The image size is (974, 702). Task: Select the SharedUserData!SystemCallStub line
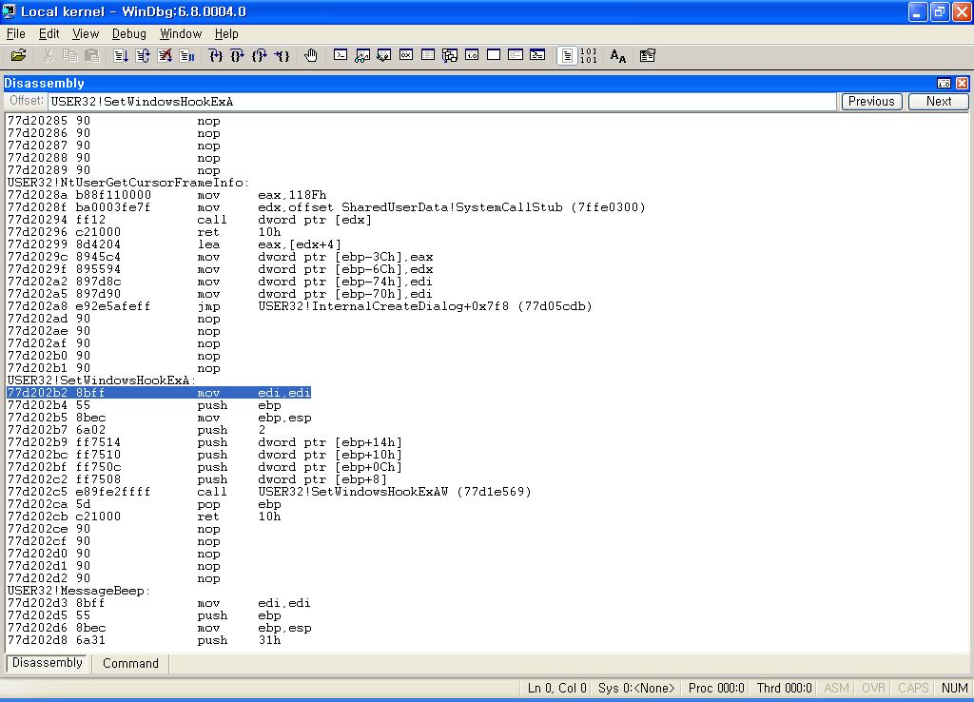[326, 207]
